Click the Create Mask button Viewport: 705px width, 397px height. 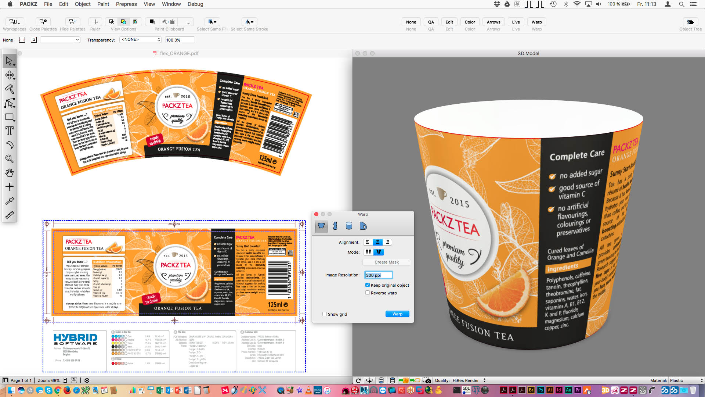tap(387, 262)
